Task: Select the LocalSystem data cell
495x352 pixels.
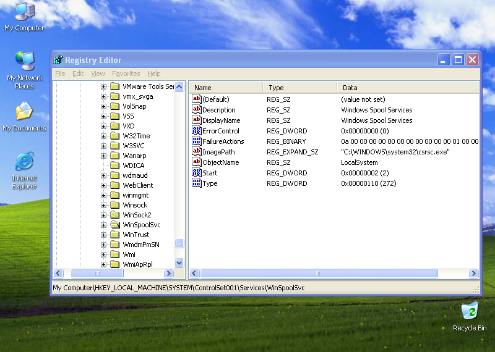Action: [359, 162]
